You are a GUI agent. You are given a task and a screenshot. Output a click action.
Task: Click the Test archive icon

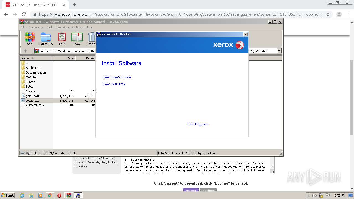(x=62, y=39)
